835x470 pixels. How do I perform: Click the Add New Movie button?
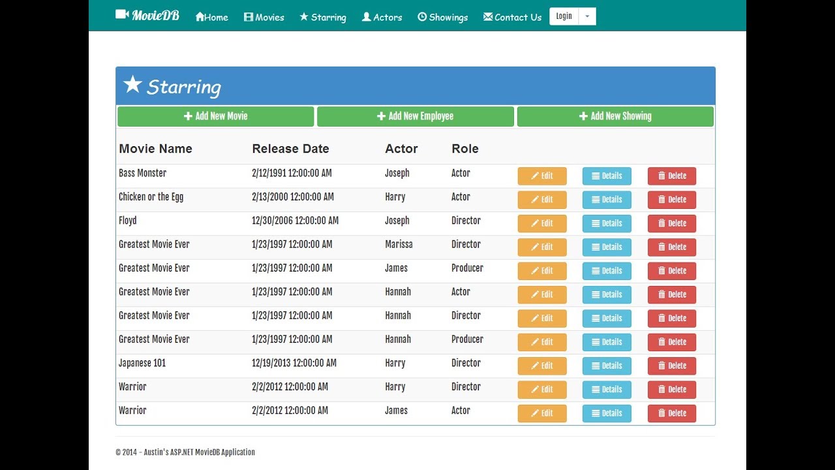216,116
